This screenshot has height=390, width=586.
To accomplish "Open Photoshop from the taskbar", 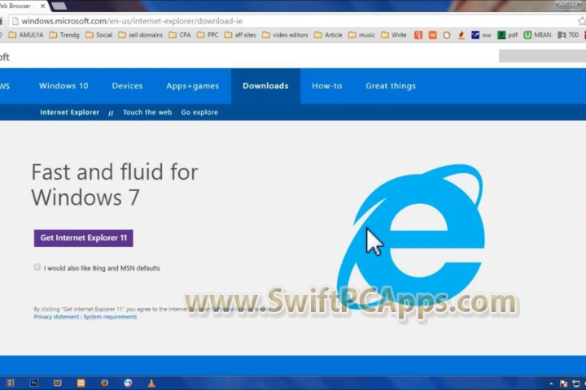I will pos(34,383).
